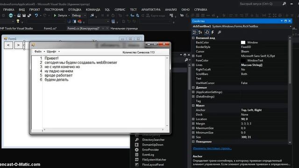Open the КОМАНДА menu
Image resolution: width=299 pixels, height=168 pixels.
93,9
